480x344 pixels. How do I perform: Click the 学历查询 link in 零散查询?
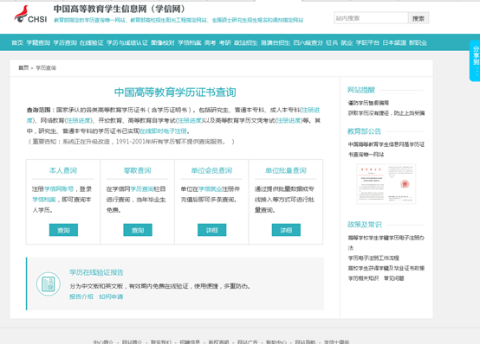point(142,188)
